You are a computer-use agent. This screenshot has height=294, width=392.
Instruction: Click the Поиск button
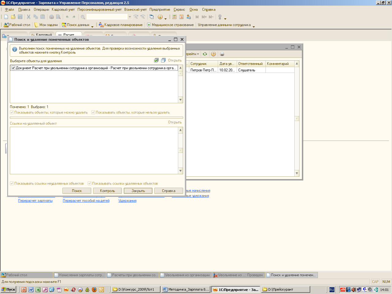point(77,191)
